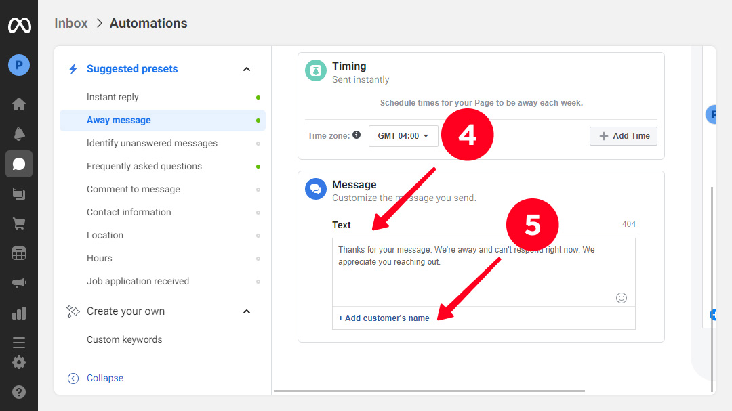Show time zone info tooltip icon
The width and height of the screenshot is (732, 411).
pos(357,135)
